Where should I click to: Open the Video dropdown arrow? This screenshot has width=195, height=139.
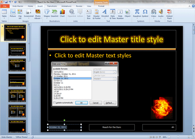tap(153, 18)
